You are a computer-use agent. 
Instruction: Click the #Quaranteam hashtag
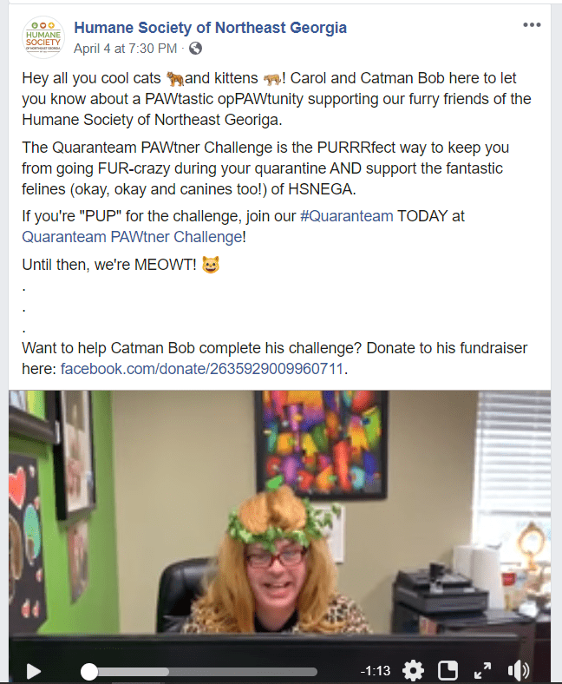click(347, 216)
